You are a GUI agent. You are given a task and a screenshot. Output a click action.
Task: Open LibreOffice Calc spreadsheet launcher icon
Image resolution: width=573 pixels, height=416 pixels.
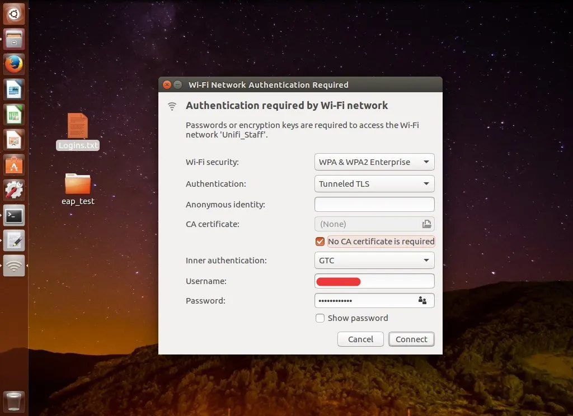coord(14,115)
